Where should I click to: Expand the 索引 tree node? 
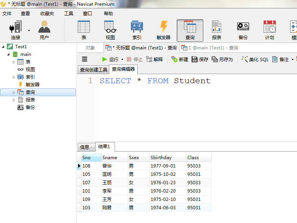pos(14,77)
